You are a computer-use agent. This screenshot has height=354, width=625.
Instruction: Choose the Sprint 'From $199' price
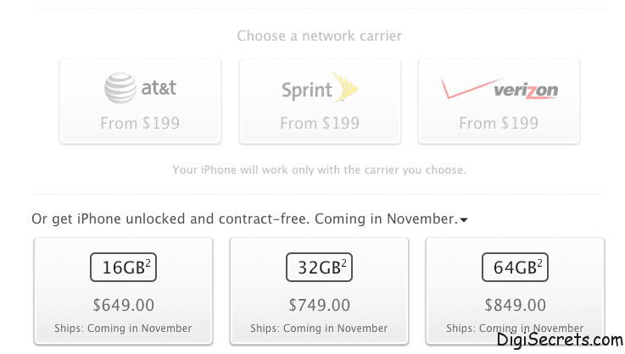coord(320,123)
